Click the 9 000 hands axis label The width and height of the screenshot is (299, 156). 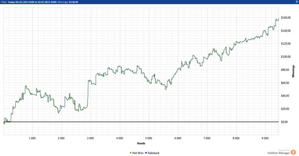[265, 138]
